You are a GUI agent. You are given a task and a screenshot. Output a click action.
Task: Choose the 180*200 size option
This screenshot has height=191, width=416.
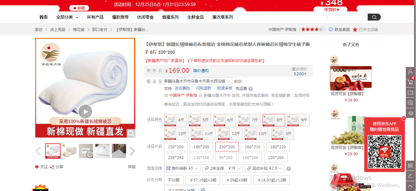tap(201, 147)
